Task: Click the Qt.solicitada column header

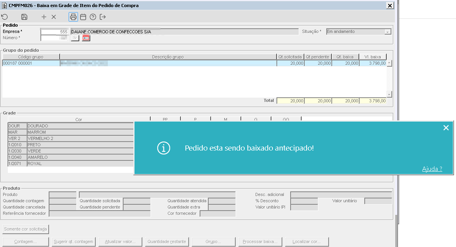Action: click(290, 57)
